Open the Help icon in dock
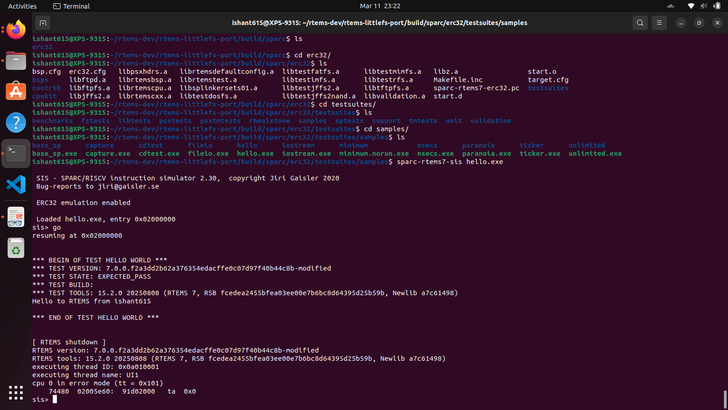The height and width of the screenshot is (410, 728). 16,123
